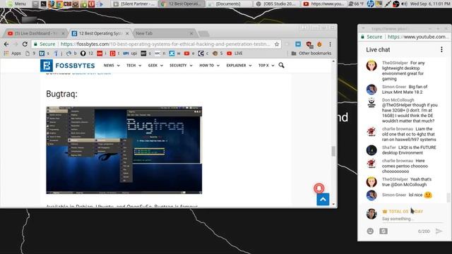
Task: Open the Apps bookmarks shortcut
Action: tap(13, 54)
